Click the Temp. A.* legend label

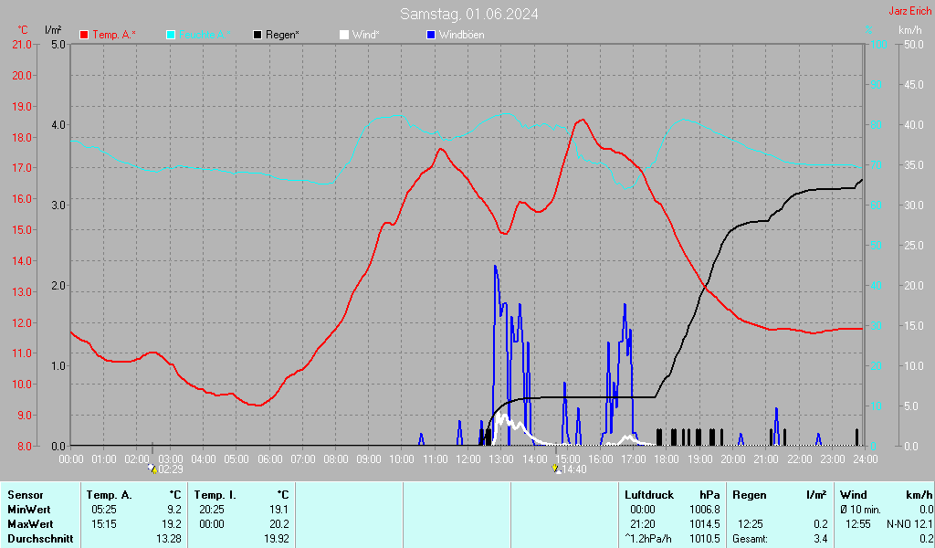[x=113, y=35]
